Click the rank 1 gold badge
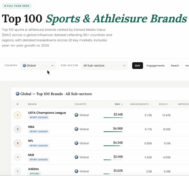Viewport: 189px width, 176px height. tap(18, 115)
